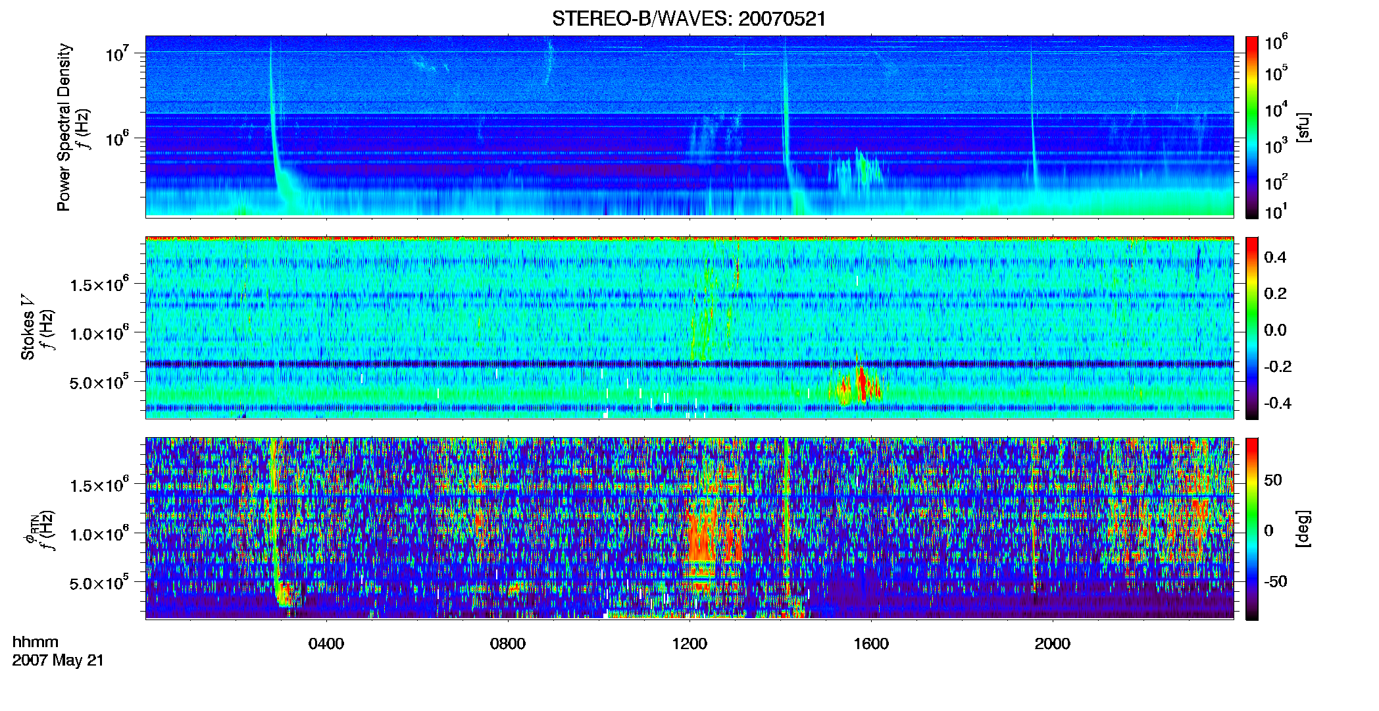Click the [deg] unit label

(x=1303, y=529)
